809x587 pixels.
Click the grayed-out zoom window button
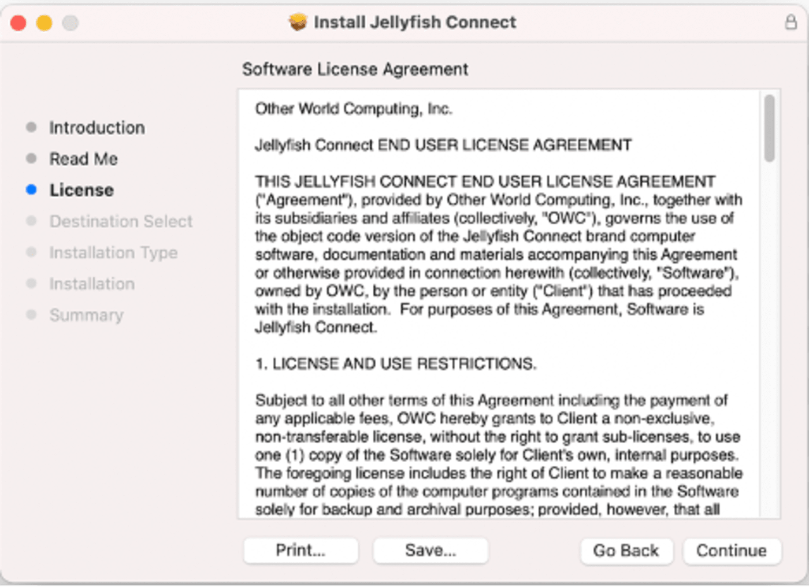click(x=70, y=23)
